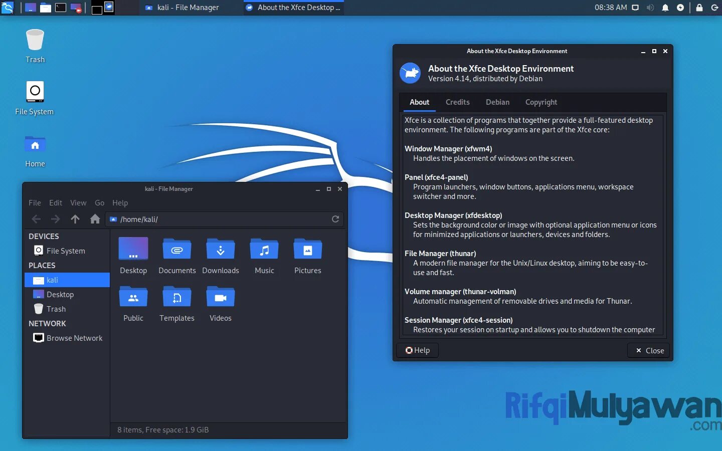This screenshot has width=722, height=451.
Task: Open the muted volume icon in tray
Action: click(x=650, y=8)
